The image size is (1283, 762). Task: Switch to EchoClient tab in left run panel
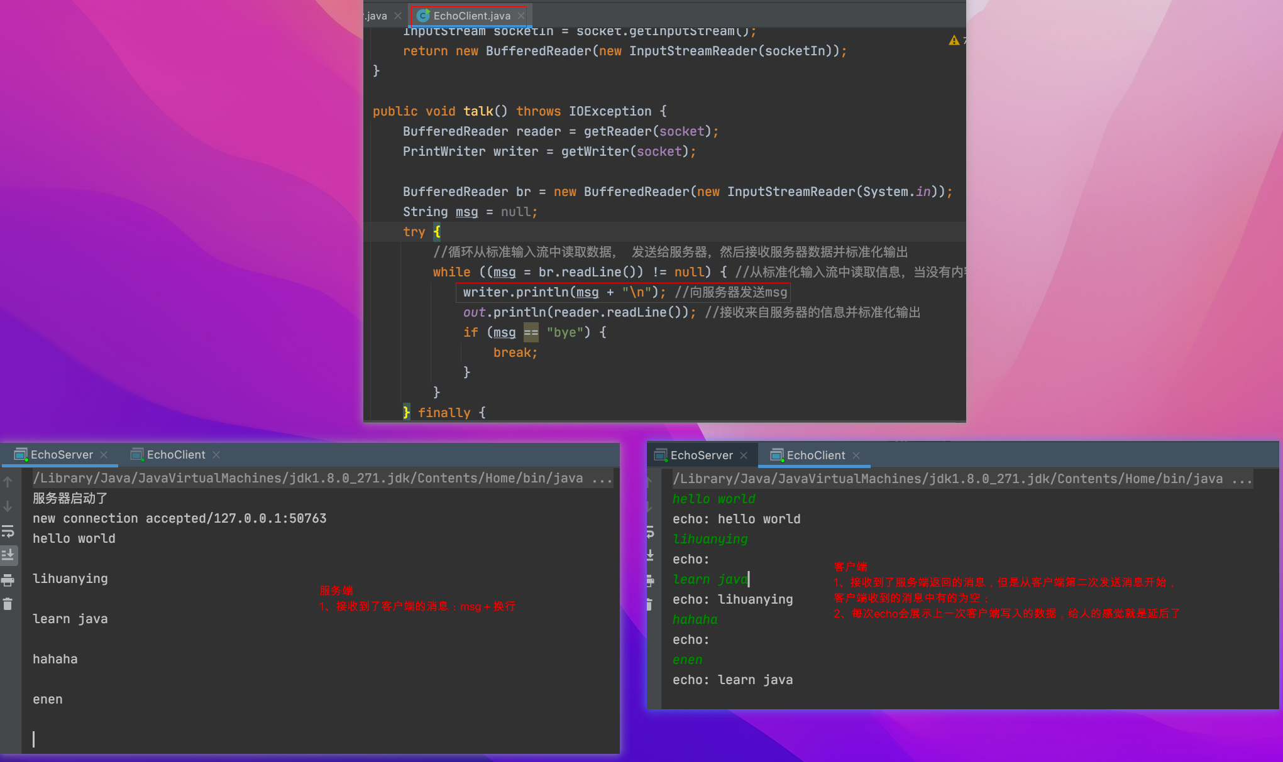tap(175, 455)
